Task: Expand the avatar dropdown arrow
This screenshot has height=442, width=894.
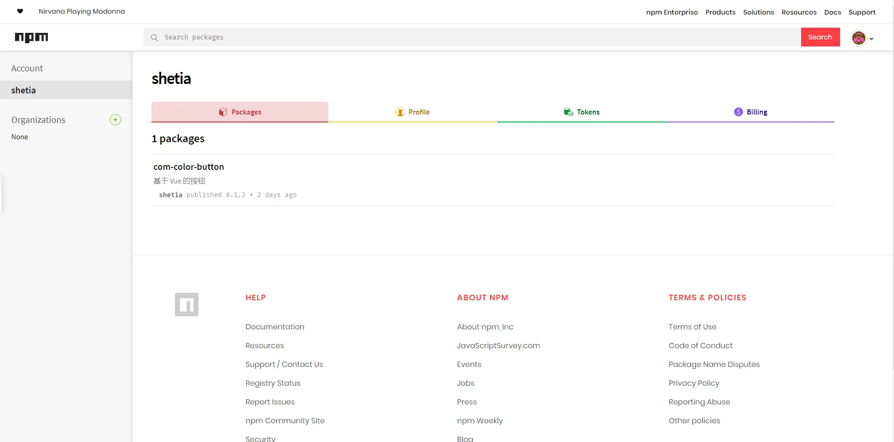Action: [x=871, y=39]
